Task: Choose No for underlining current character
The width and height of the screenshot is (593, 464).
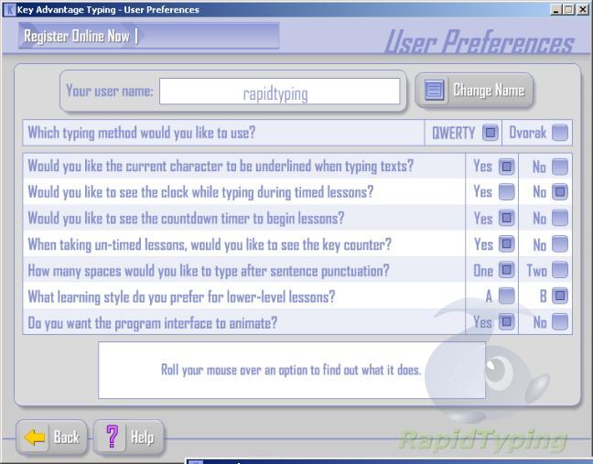Action: click(560, 167)
